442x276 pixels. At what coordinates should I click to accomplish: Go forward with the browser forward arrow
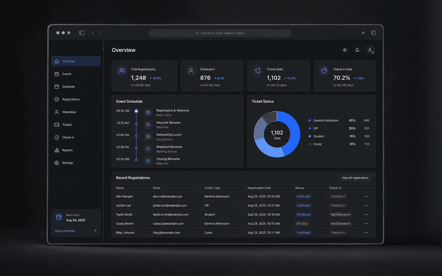click(x=101, y=33)
